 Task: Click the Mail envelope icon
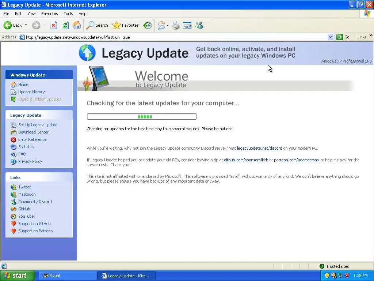pos(161,25)
